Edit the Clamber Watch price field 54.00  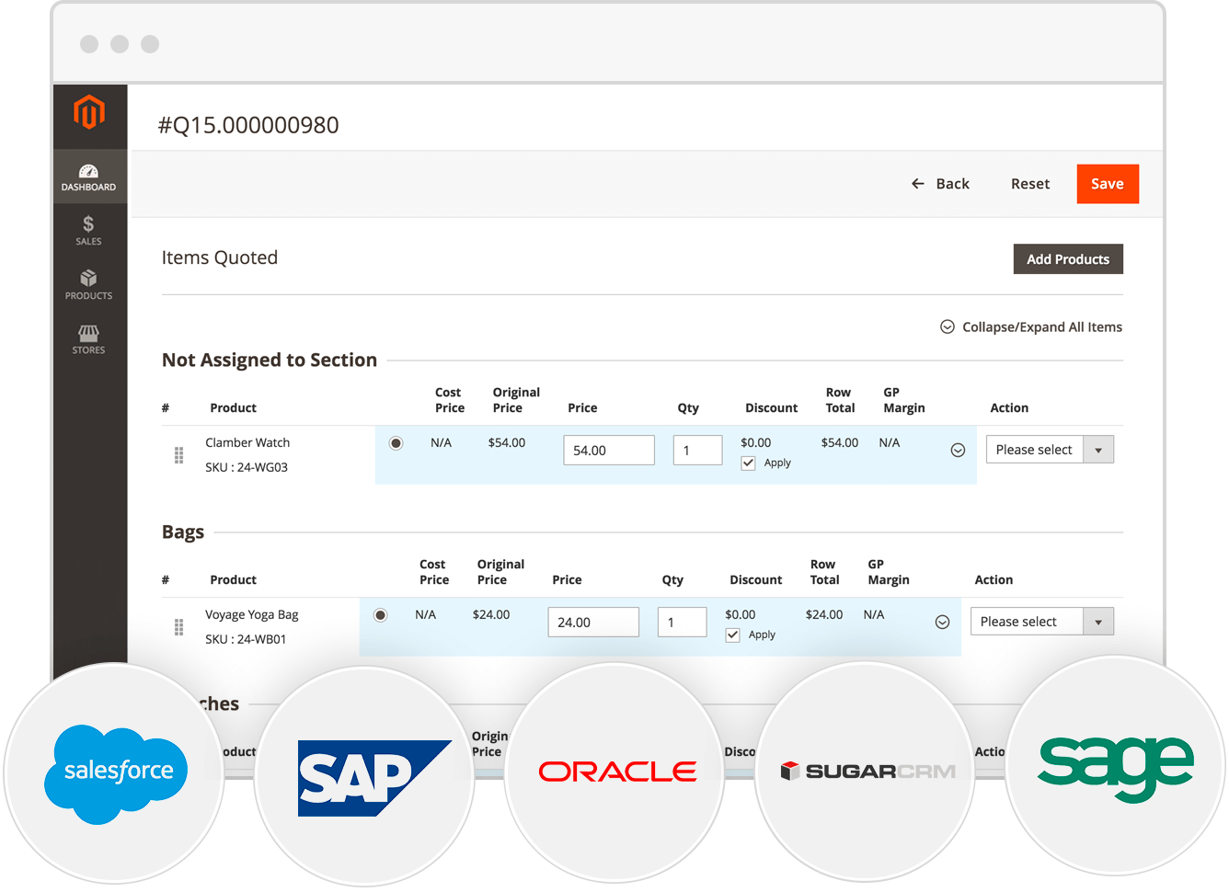tap(609, 451)
